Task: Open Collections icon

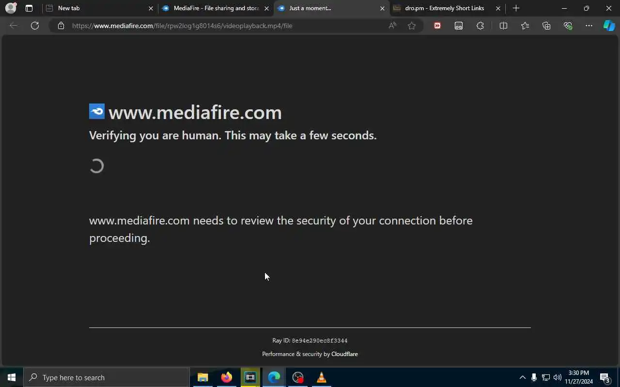Action: coord(546,26)
